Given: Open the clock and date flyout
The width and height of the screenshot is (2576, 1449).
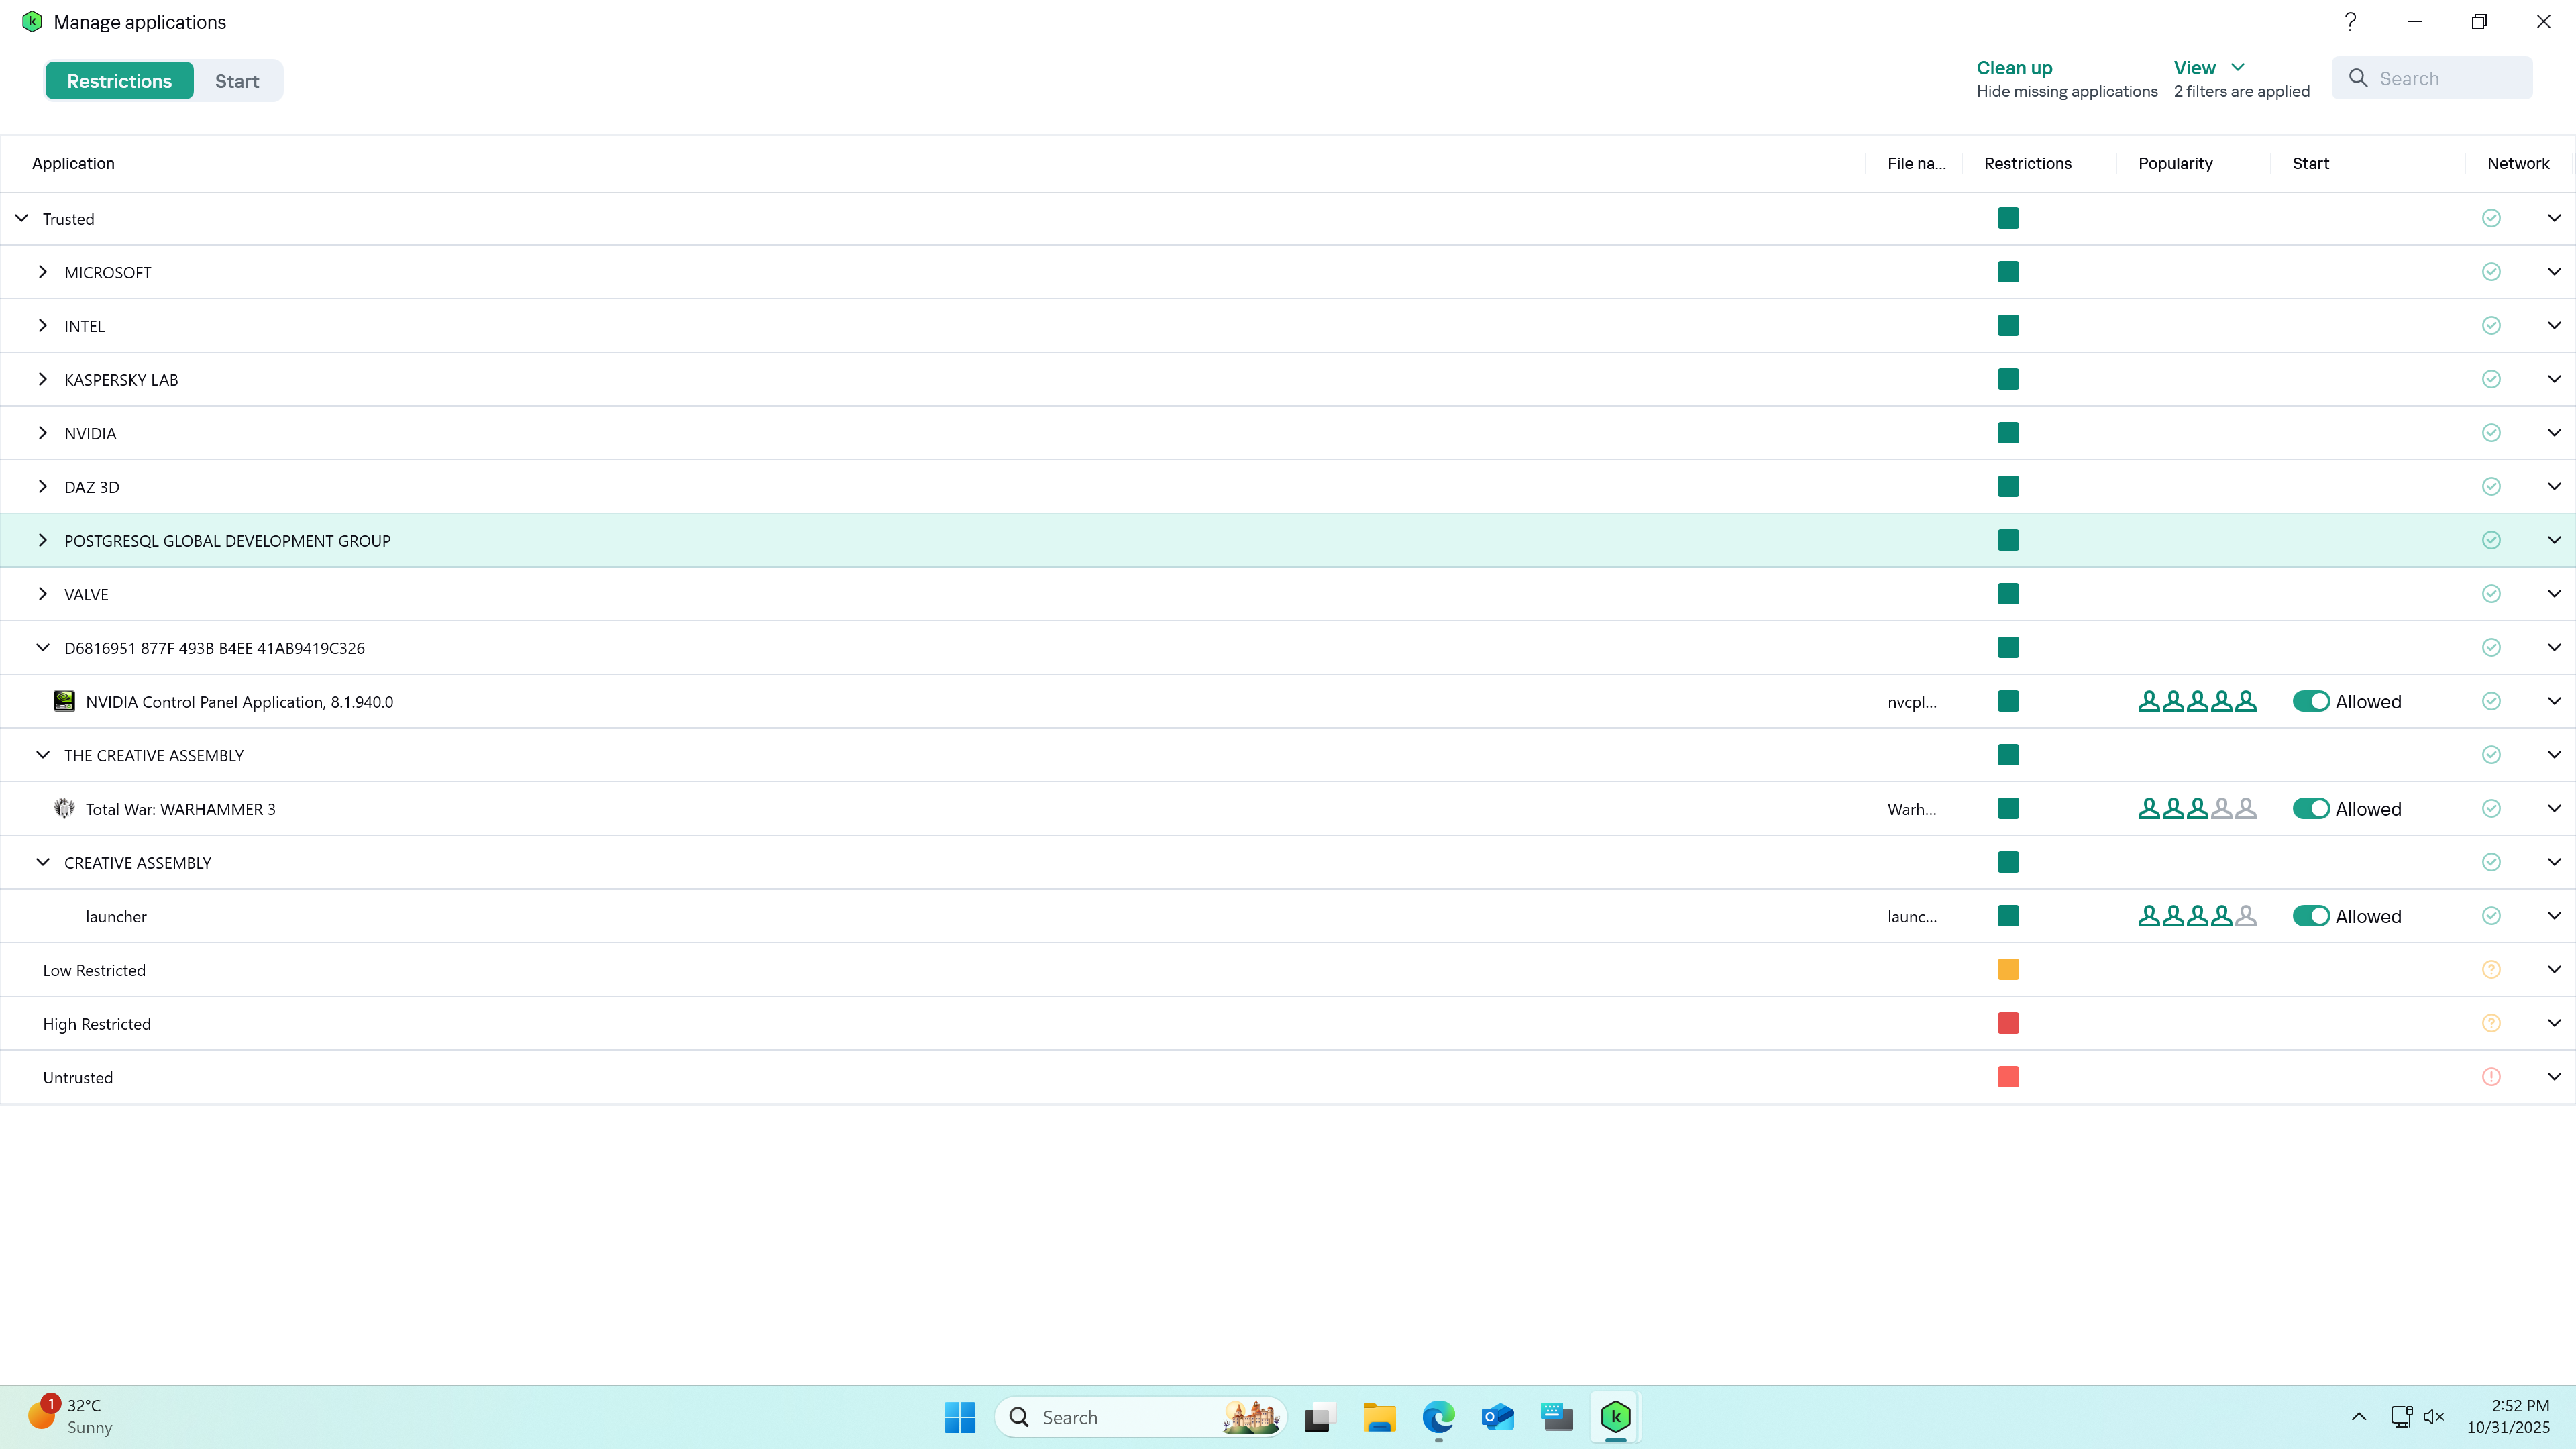Looking at the screenshot, I should pyautogui.click(x=2508, y=1416).
